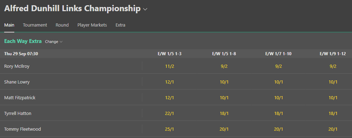Select Shane Lowry 10/1 under E/W 1/9 1-12
The height and width of the screenshot is (138, 352).
click(x=333, y=82)
